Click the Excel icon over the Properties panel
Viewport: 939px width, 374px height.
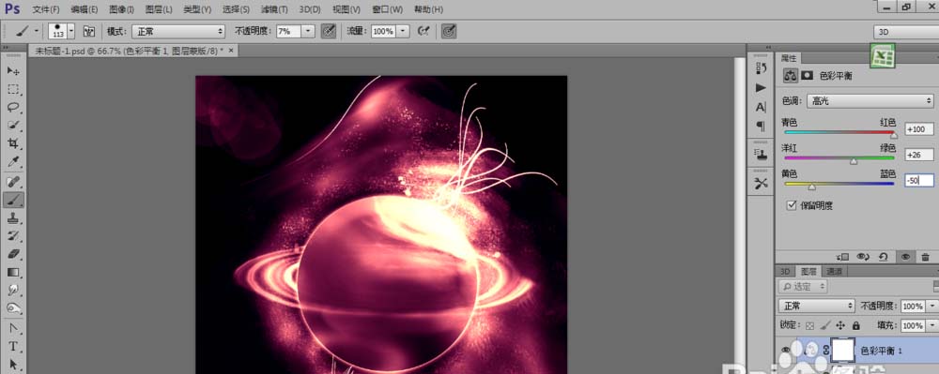click(882, 55)
